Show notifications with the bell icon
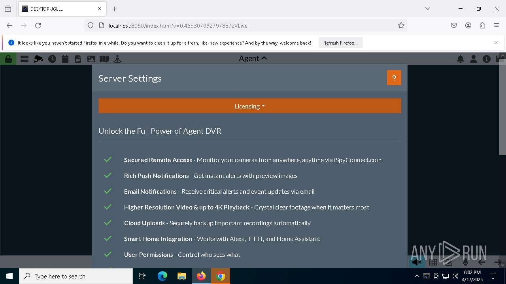The width and height of the screenshot is (506, 284). click(x=461, y=59)
